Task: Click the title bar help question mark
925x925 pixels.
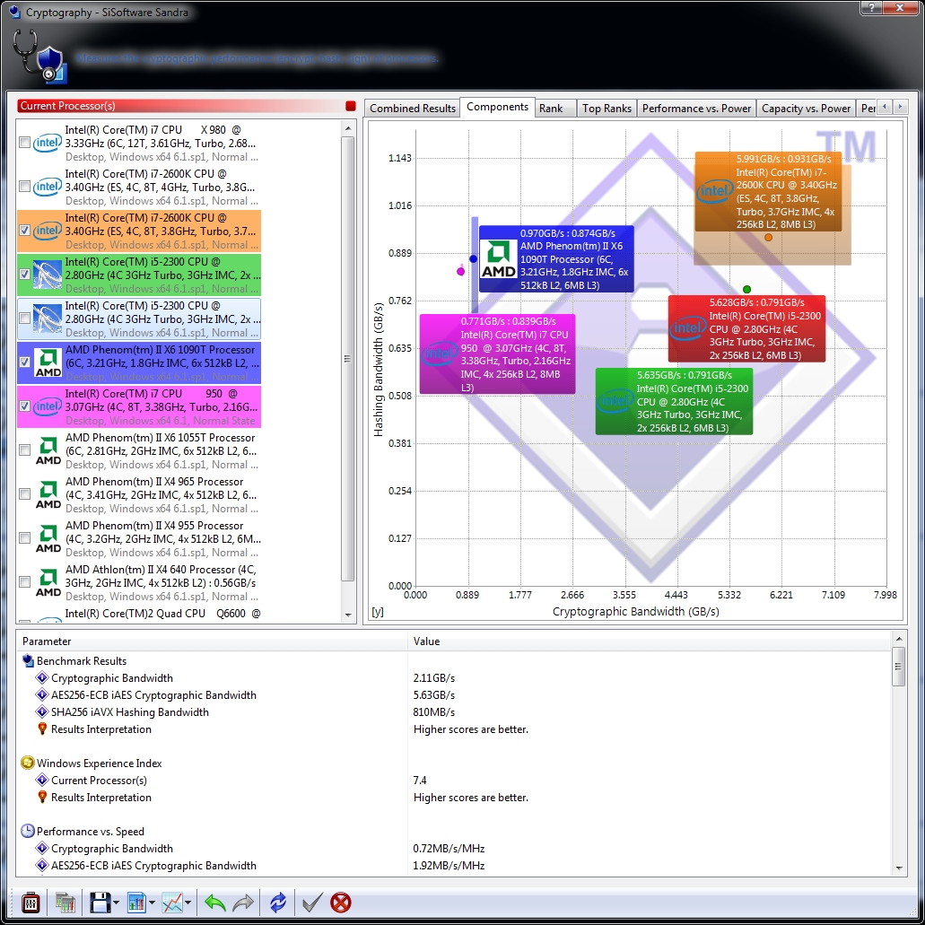Action: click(x=871, y=8)
